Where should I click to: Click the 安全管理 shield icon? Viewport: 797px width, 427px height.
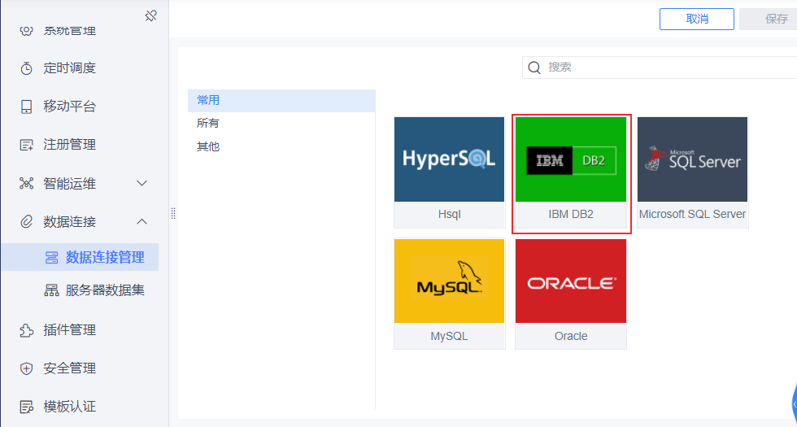pyautogui.click(x=26, y=368)
